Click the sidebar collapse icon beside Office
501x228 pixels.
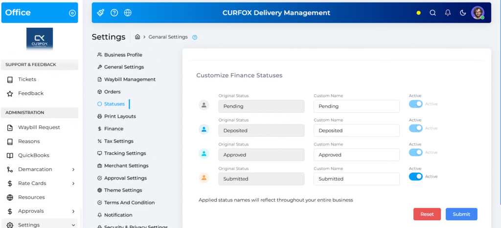click(x=72, y=13)
